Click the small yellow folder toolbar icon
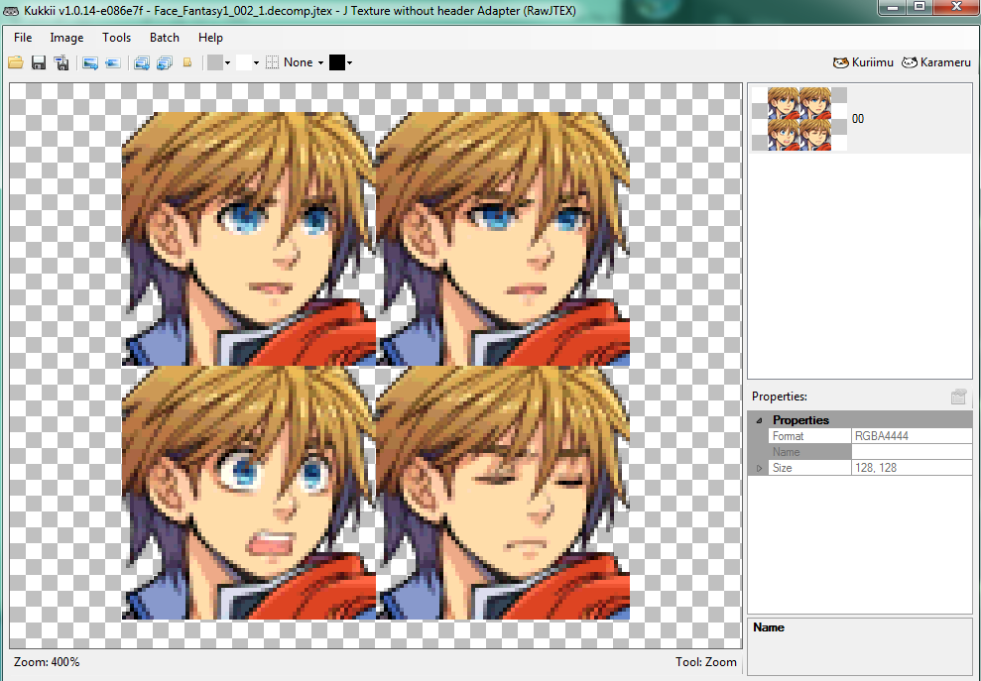This screenshot has width=981, height=681. [x=187, y=62]
